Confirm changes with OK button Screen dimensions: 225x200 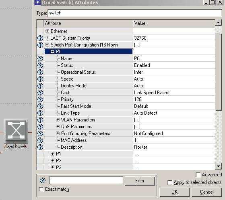[x=175, y=192]
